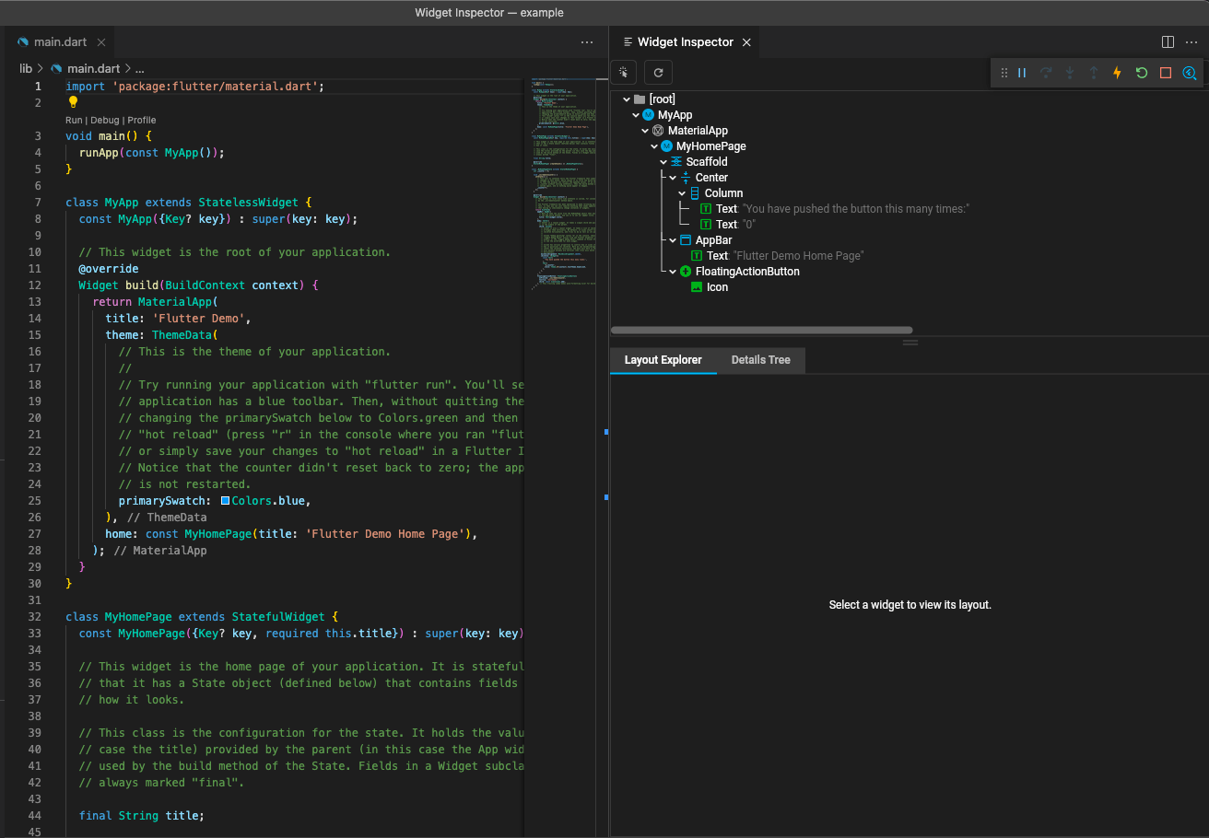Open the Widget Inspector page from debug toolbar
The image size is (1209, 838).
[1190, 73]
